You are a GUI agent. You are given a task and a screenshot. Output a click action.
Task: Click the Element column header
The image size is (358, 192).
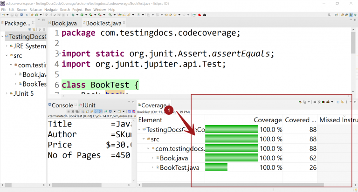click(x=150, y=120)
